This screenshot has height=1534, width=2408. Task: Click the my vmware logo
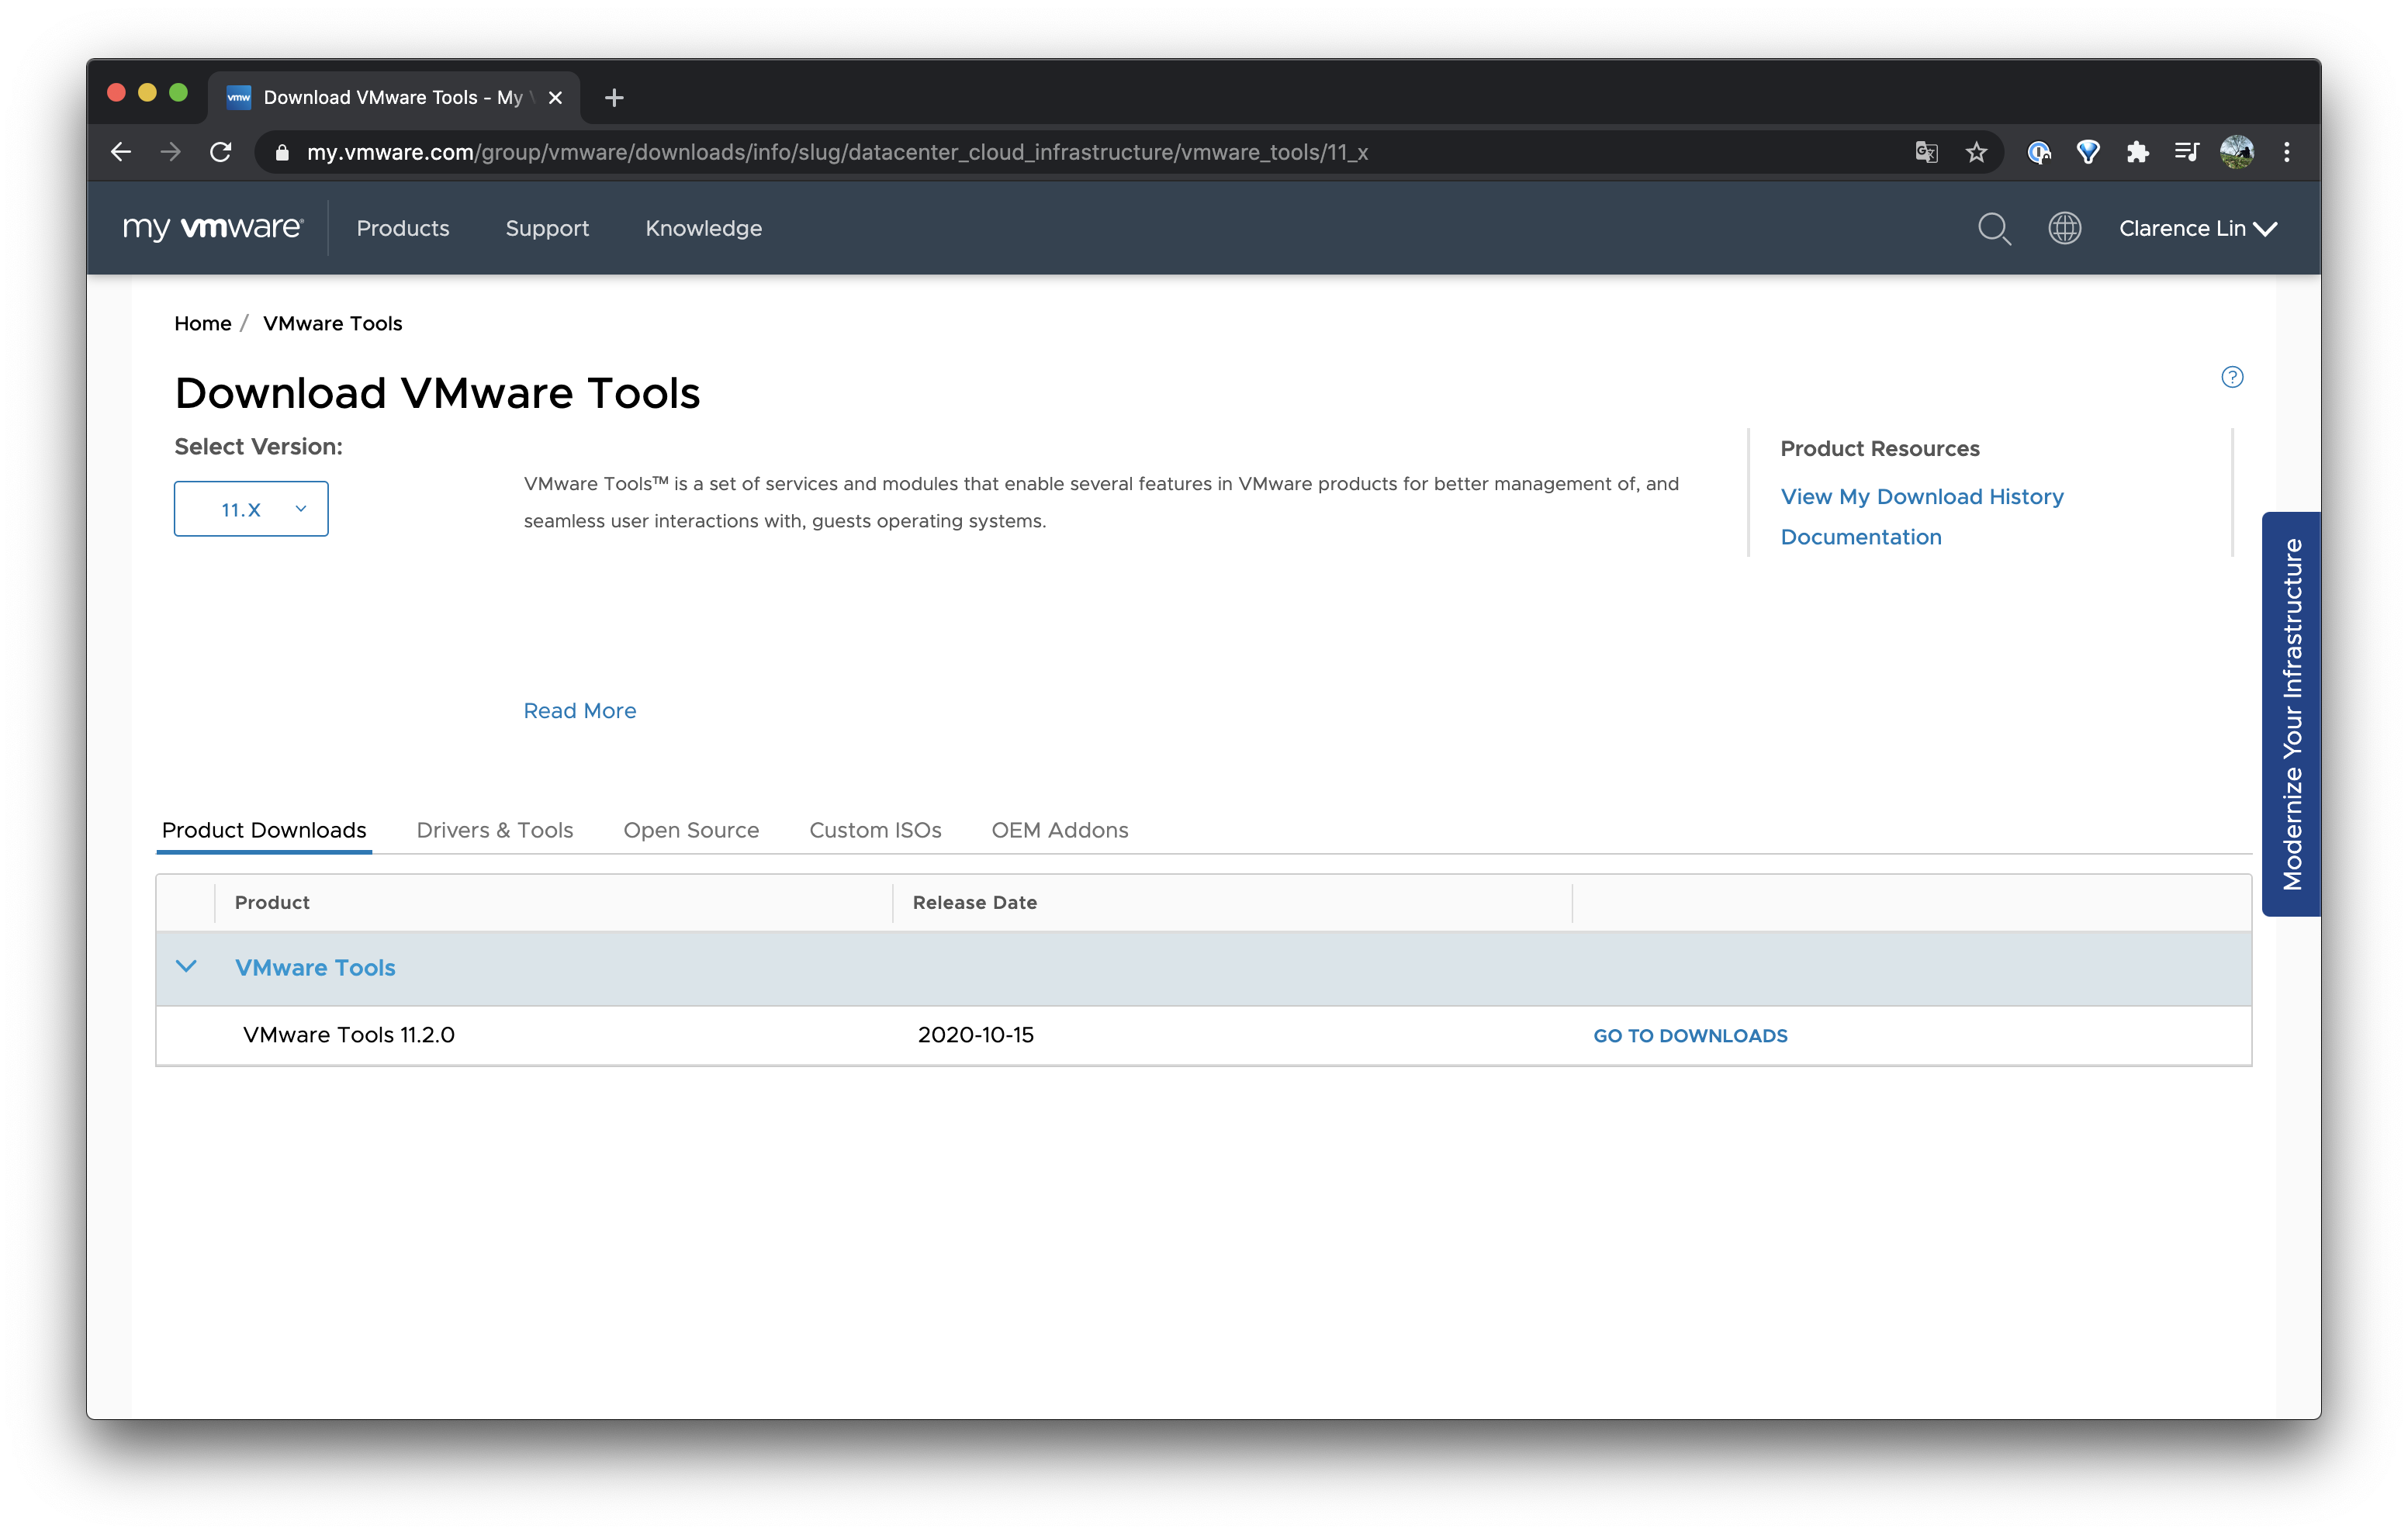coord(213,228)
